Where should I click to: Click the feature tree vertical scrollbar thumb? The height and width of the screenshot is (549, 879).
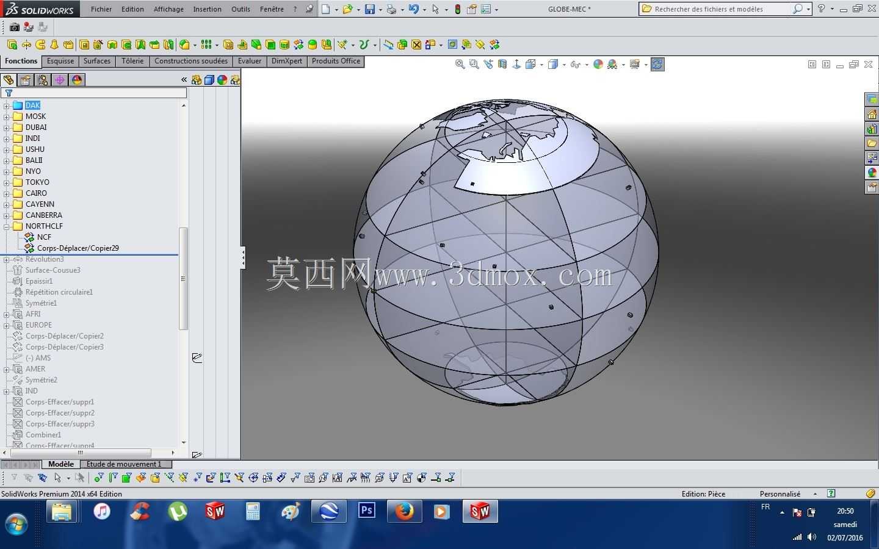tap(183, 278)
